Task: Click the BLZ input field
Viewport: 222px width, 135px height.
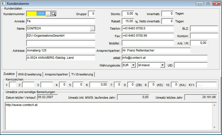Action: (x=204, y=29)
